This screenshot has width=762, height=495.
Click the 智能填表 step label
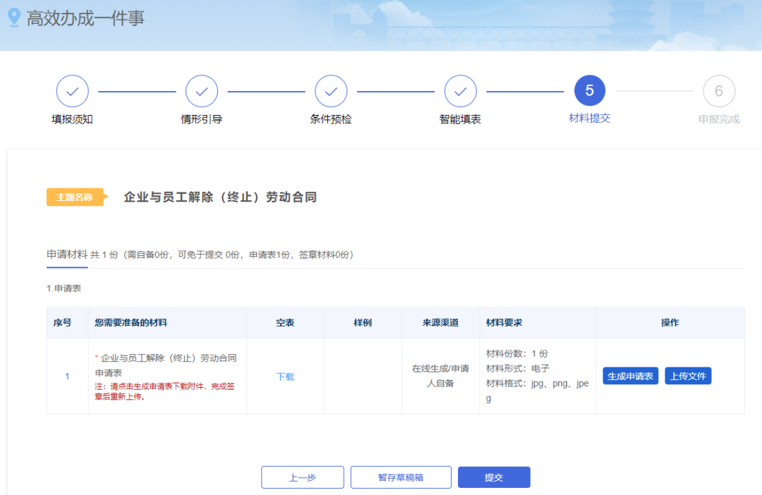pos(460,119)
